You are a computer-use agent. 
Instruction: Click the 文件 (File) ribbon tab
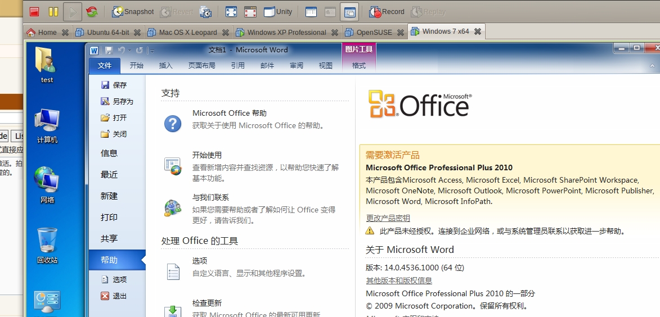click(105, 66)
